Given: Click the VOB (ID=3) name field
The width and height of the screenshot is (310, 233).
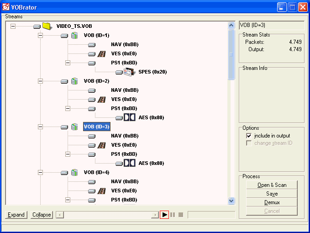Looking at the screenshot, I should click(x=272, y=25).
